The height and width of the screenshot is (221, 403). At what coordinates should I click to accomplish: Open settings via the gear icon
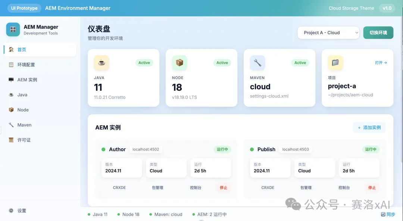11,211
